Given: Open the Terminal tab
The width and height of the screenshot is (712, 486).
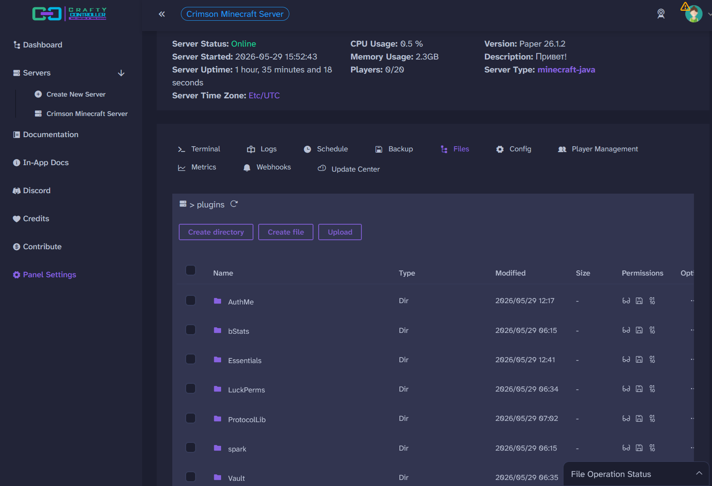Looking at the screenshot, I should coord(199,149).
